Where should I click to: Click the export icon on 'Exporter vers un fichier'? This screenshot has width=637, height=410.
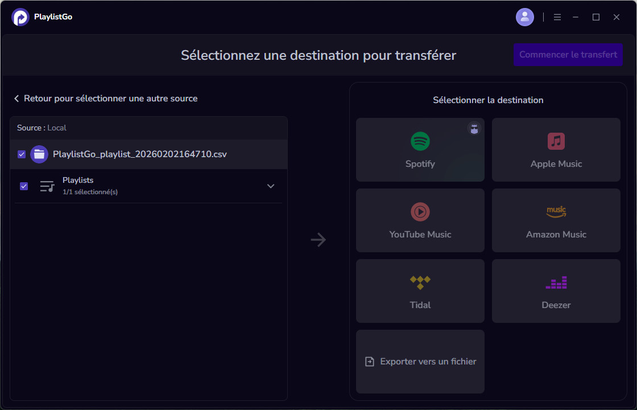pos(370,361)
